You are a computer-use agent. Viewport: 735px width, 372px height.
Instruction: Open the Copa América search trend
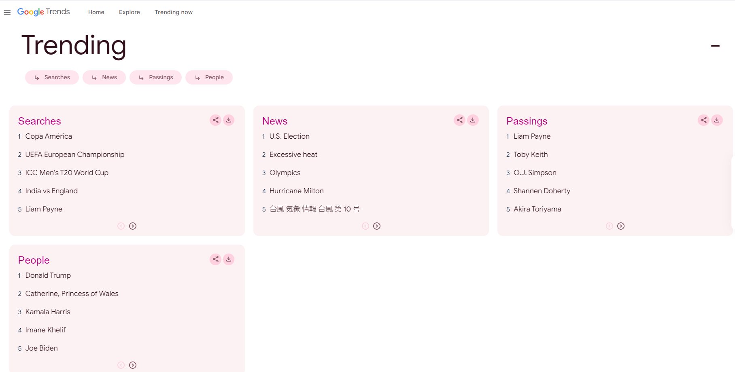click(x=49, y=136)
